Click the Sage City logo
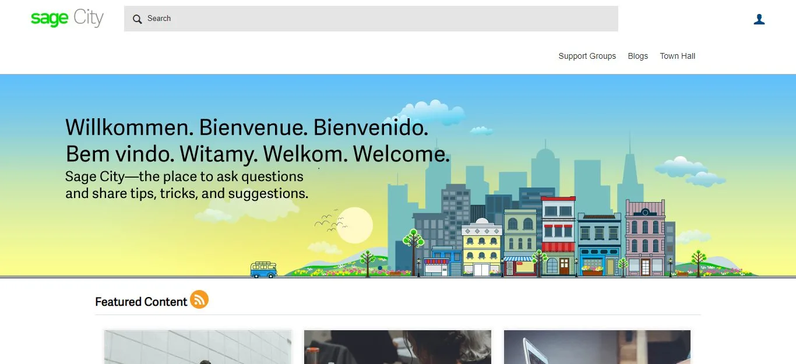 click(x=67, y=19)
